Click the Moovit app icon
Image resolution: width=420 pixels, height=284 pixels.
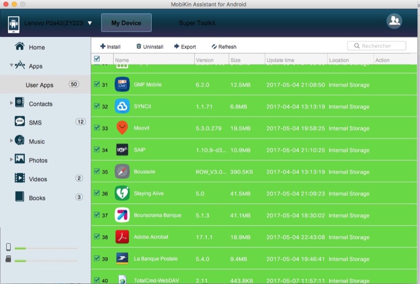[x=122, y=128]
